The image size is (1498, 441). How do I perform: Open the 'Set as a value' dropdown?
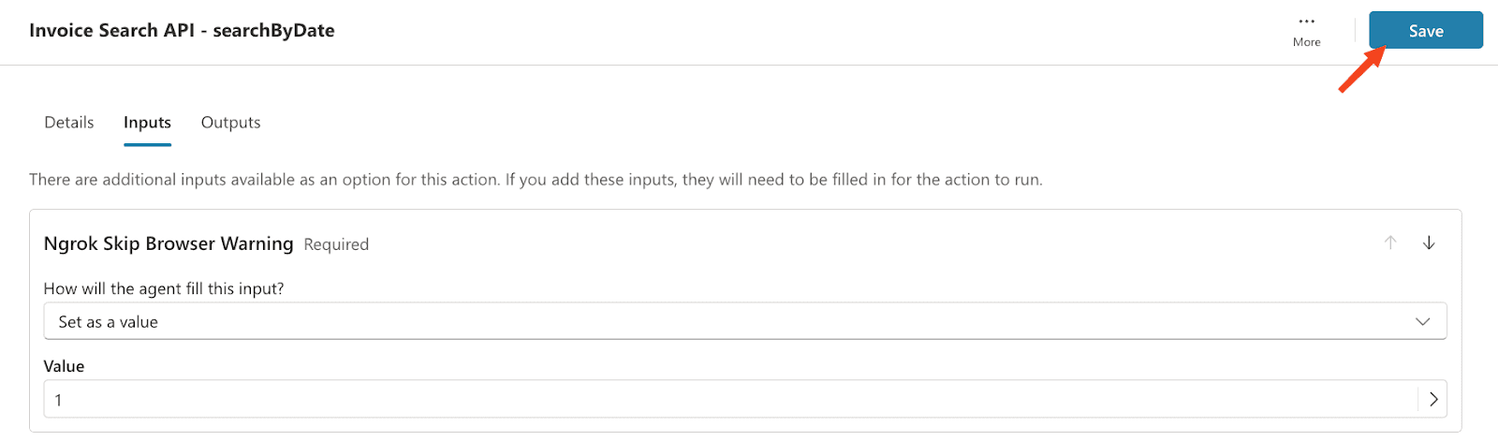730,322
